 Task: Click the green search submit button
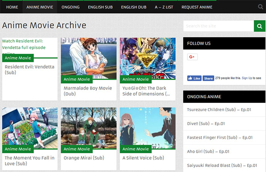(259, 26)
